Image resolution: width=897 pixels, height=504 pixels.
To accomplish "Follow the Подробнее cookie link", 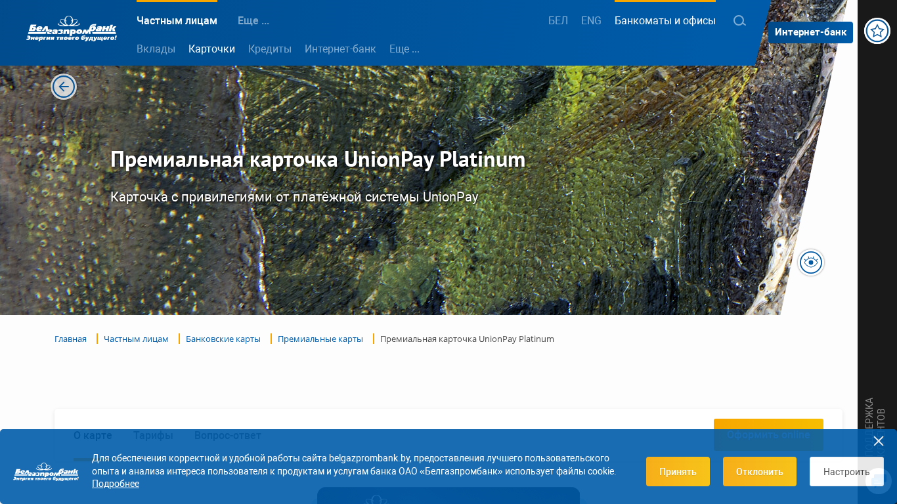I will tap(116, 484).
